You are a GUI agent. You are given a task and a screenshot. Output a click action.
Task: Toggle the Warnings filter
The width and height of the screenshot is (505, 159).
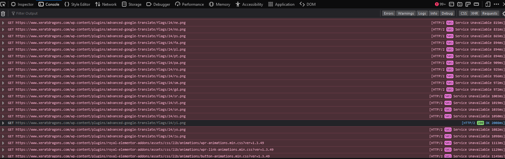[x=406, y=13]
